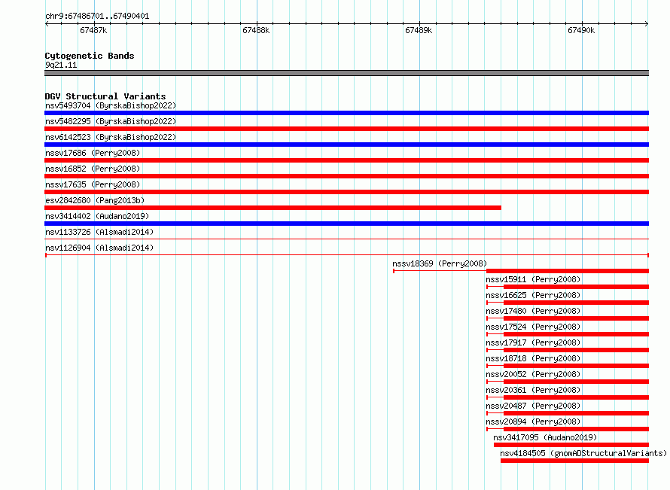Select the red bar under nssv16625

point(576,303)
